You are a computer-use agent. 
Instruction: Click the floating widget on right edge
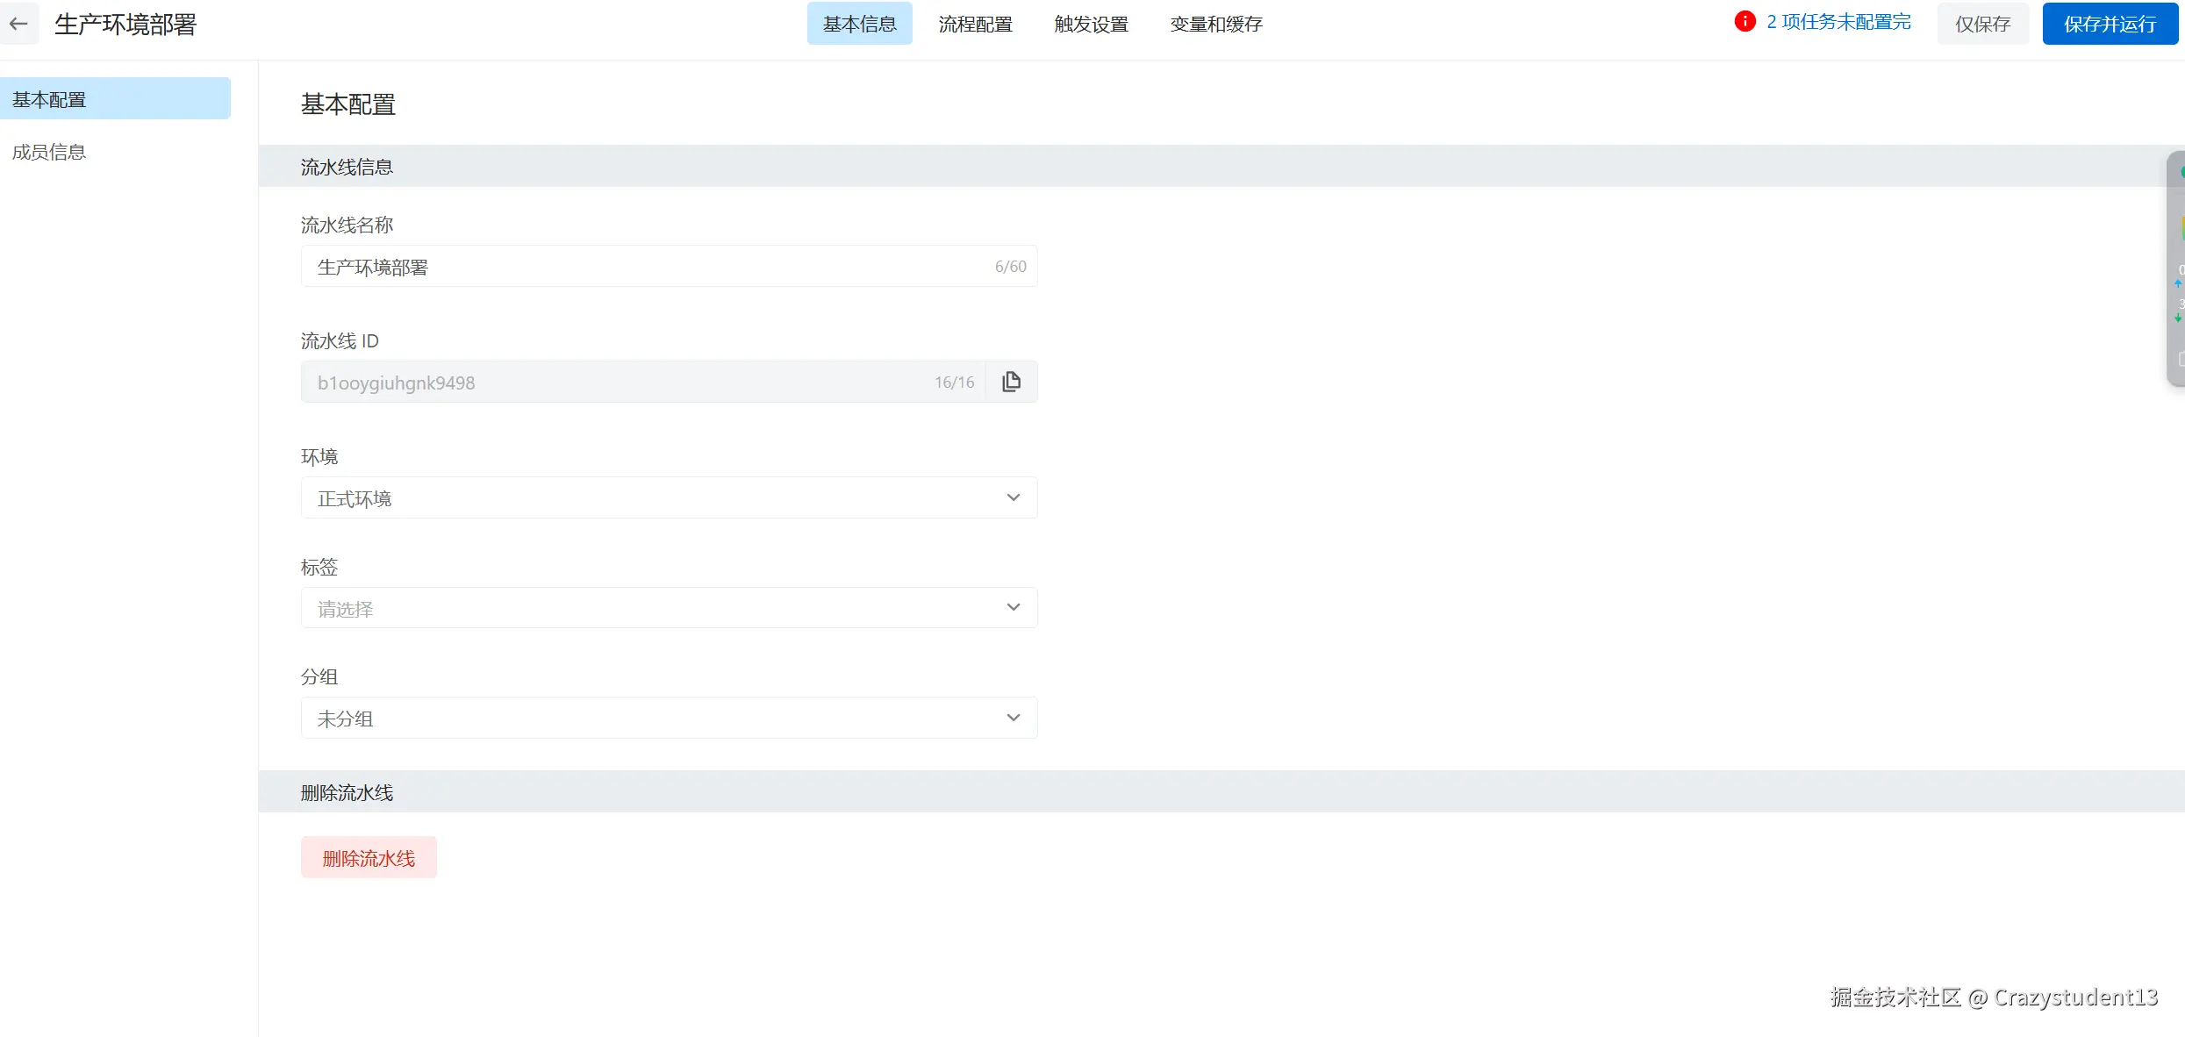(2176, 268)
